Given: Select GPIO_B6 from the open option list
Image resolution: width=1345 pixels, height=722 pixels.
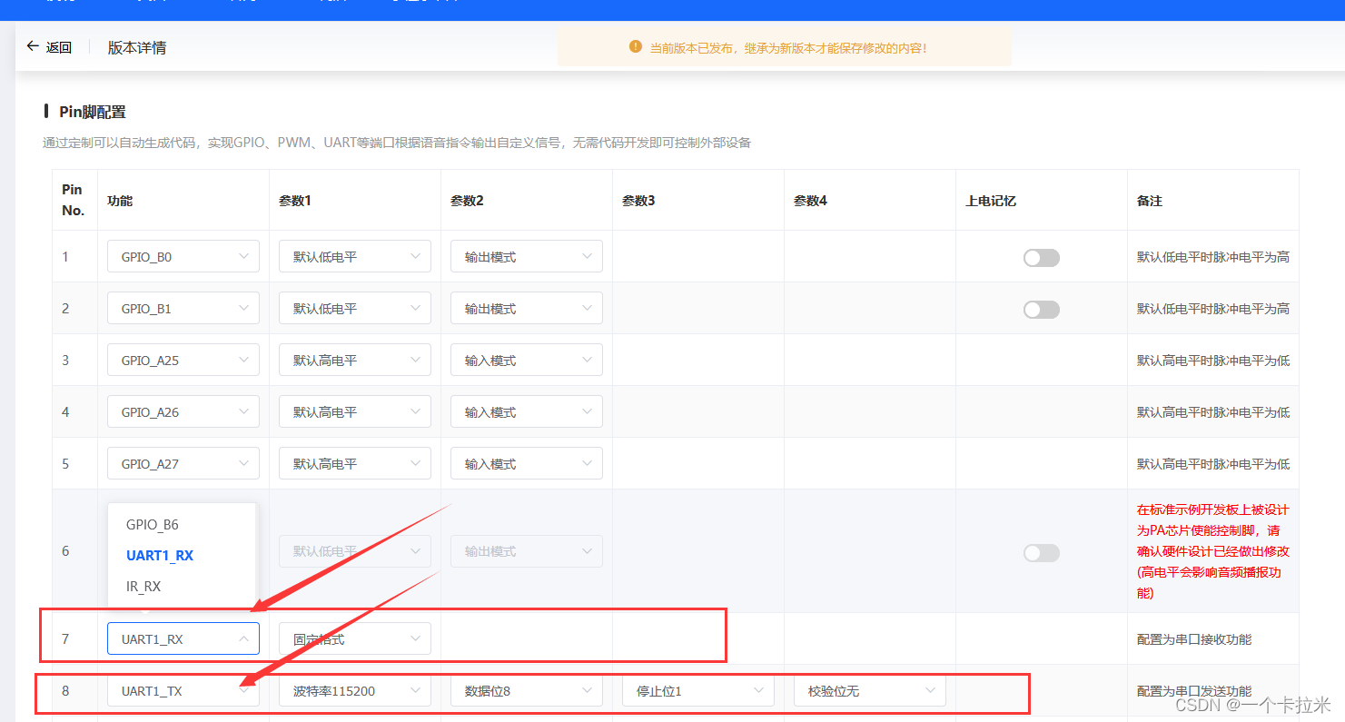Looking at the screenshot, I should click(x=153, y=525).
